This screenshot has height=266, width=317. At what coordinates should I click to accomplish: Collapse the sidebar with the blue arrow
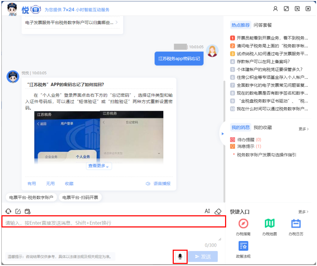pos(223,134)
